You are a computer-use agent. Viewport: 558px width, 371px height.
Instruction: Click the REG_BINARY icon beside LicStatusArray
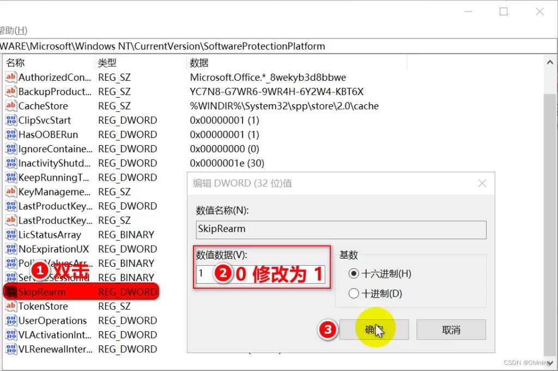point(10,235)
